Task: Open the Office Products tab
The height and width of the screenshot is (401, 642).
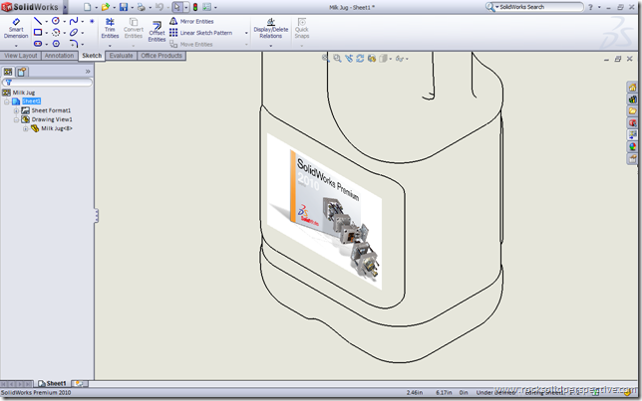Action: [x=161, y=56]
